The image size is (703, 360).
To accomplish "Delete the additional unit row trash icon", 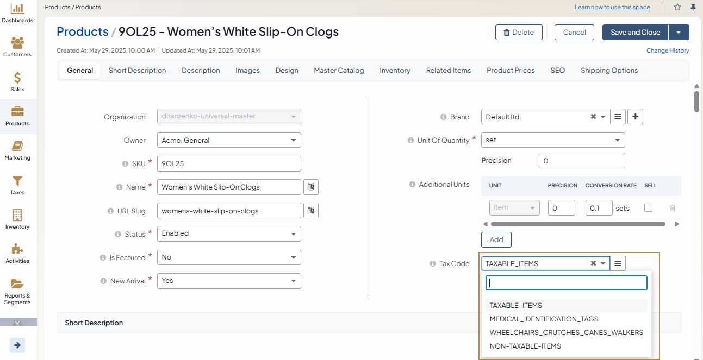I will (673, 208).
